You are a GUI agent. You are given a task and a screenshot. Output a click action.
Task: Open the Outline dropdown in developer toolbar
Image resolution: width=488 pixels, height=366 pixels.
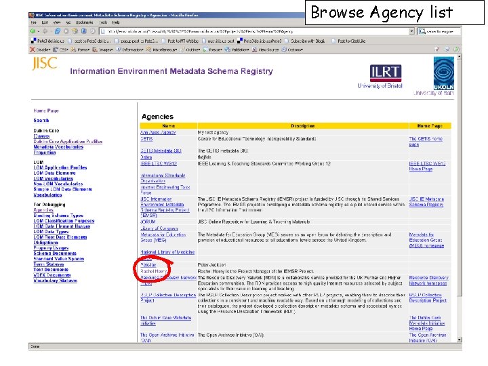(190, 49)
